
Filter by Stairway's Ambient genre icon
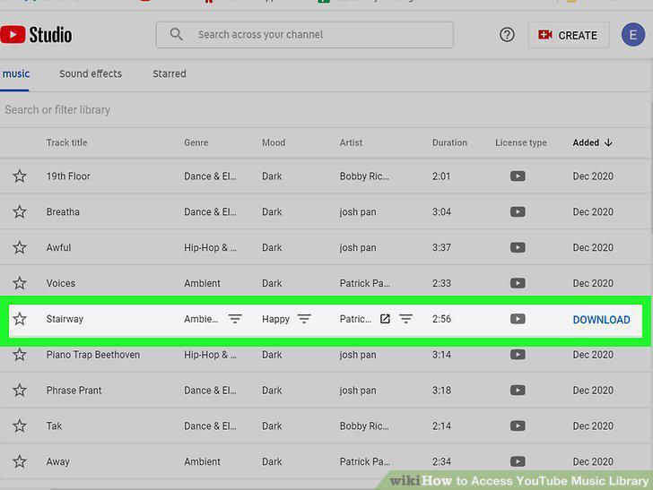pos(235,319)
